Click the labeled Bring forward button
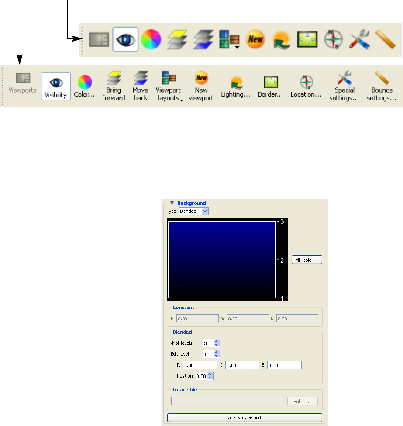Viewport: 403px width, 426px height. click(114, 86)
